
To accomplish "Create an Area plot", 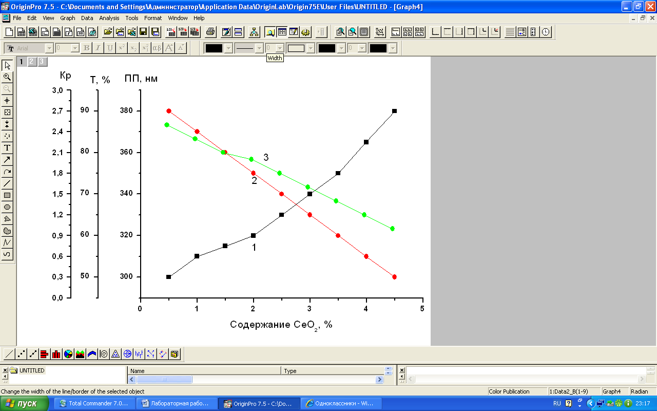I will pyautogui.click(x=80, y=354).
